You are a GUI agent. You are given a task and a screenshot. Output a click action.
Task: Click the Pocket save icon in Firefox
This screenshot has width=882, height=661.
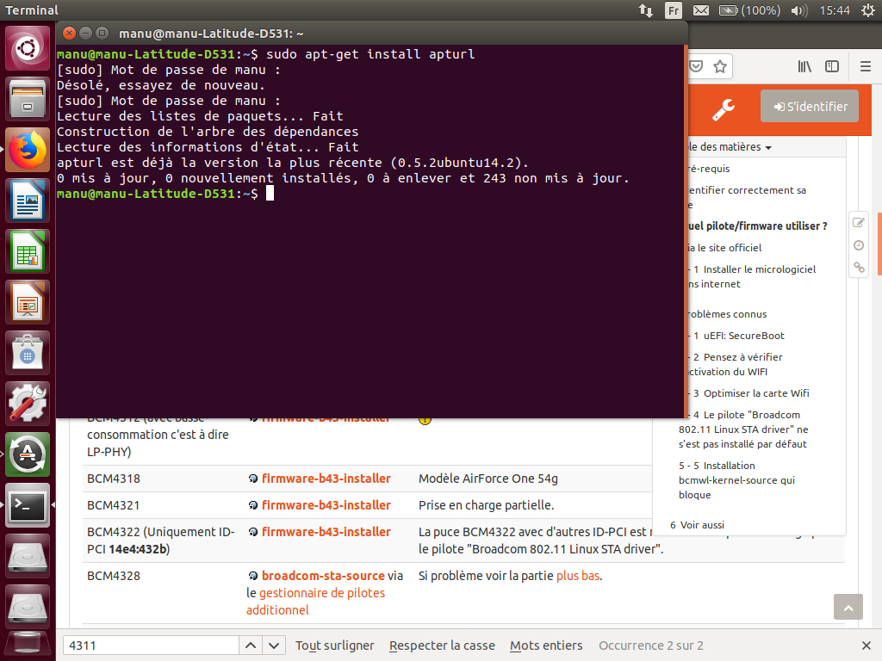coord(696,66)
